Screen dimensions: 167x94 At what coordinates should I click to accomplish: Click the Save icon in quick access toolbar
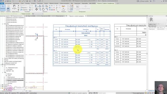coord(8,1)
